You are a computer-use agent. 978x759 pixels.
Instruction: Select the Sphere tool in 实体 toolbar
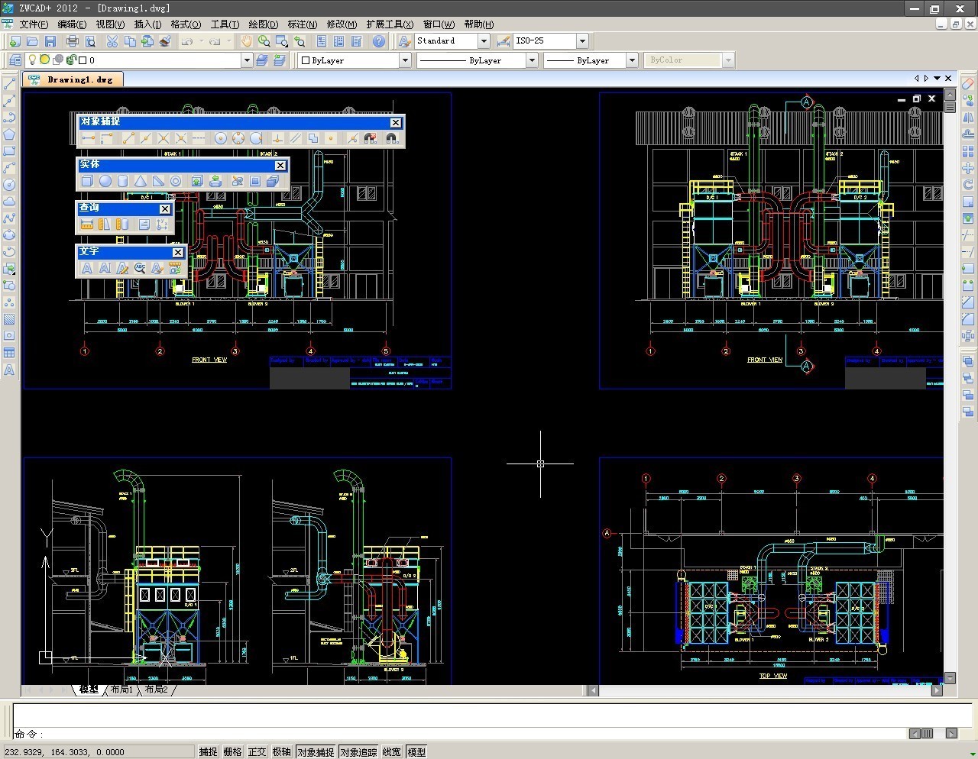pos(105,181)
